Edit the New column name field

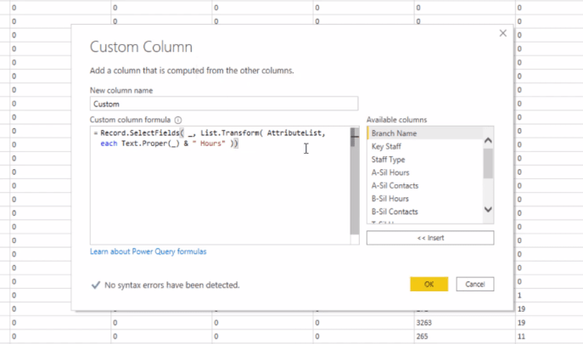pos(224,104)
